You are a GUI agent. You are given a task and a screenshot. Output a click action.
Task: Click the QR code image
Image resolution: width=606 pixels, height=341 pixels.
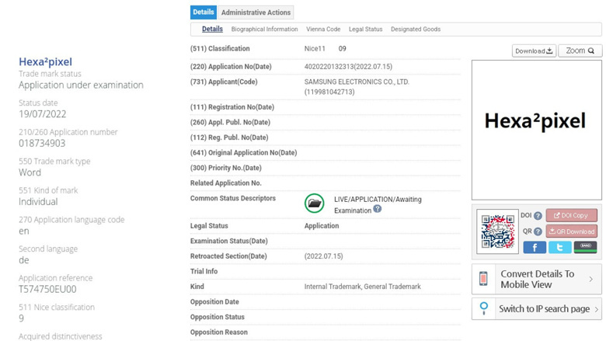click(497, 231)
